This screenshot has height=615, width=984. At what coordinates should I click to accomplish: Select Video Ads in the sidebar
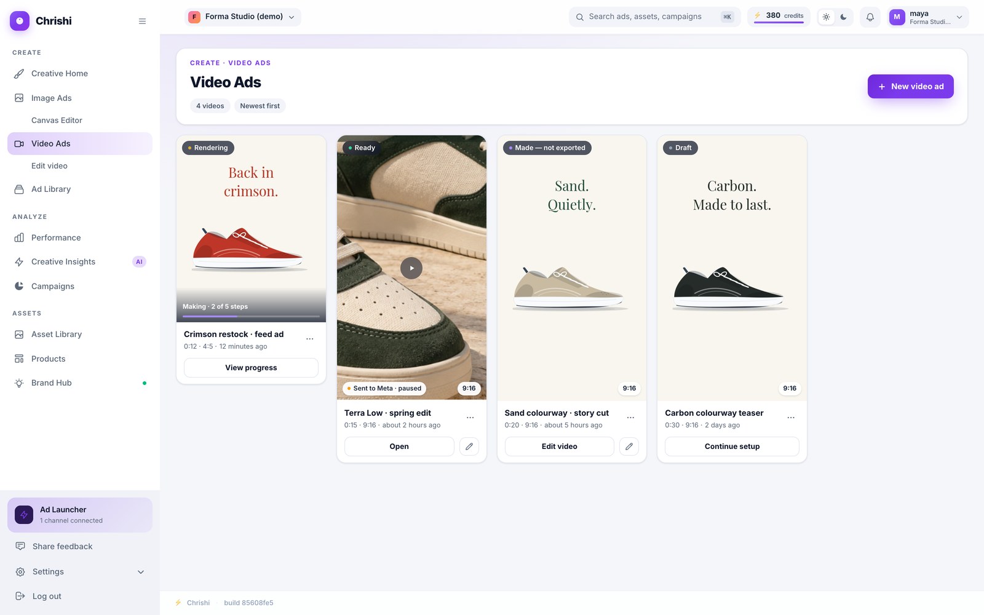(80, 143)
